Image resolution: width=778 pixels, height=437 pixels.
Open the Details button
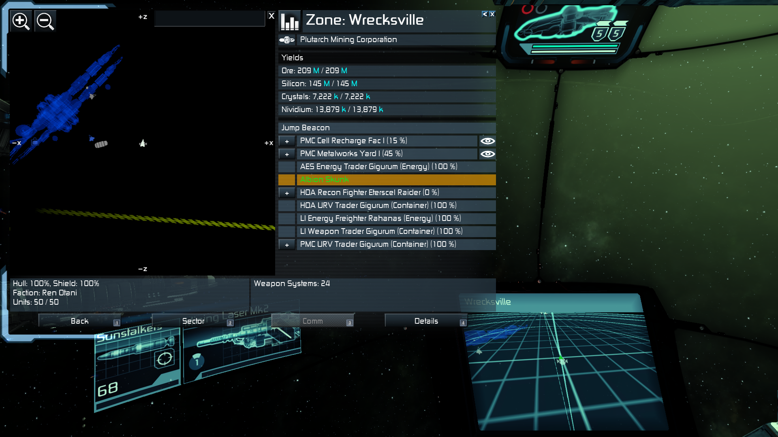pos(426,321)
